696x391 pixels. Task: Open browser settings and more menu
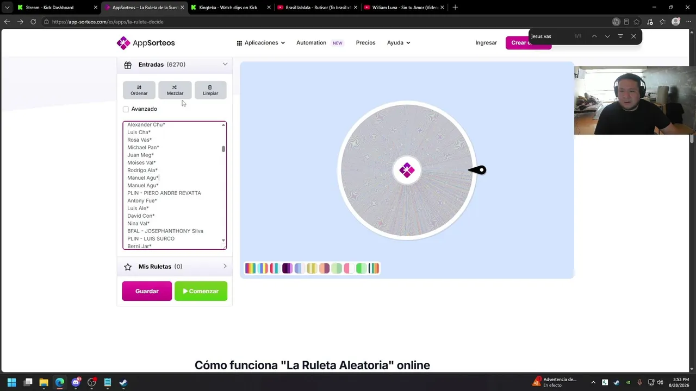click(x=688, y=22)
